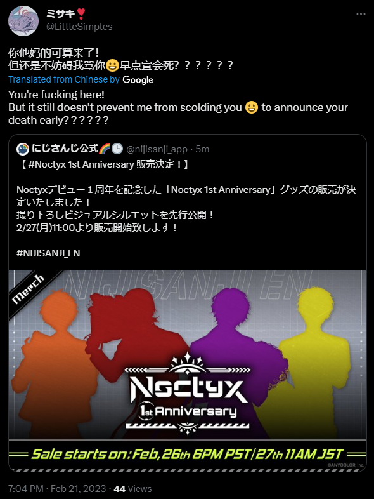Open the quoted tweet body text

[186, 208]
